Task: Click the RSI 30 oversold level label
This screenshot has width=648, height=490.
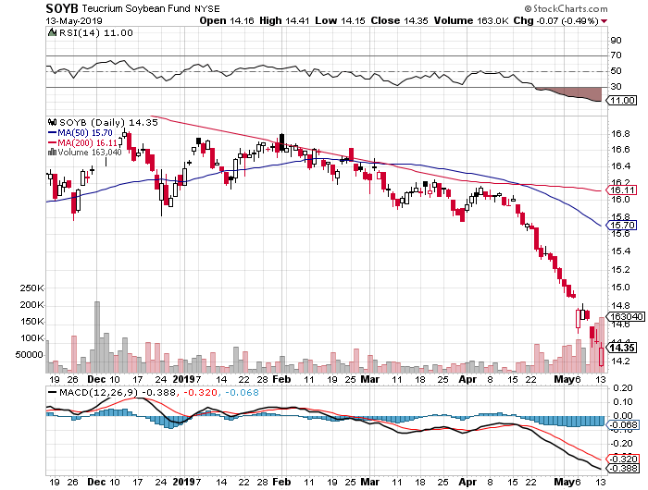Action: point(616,86)
